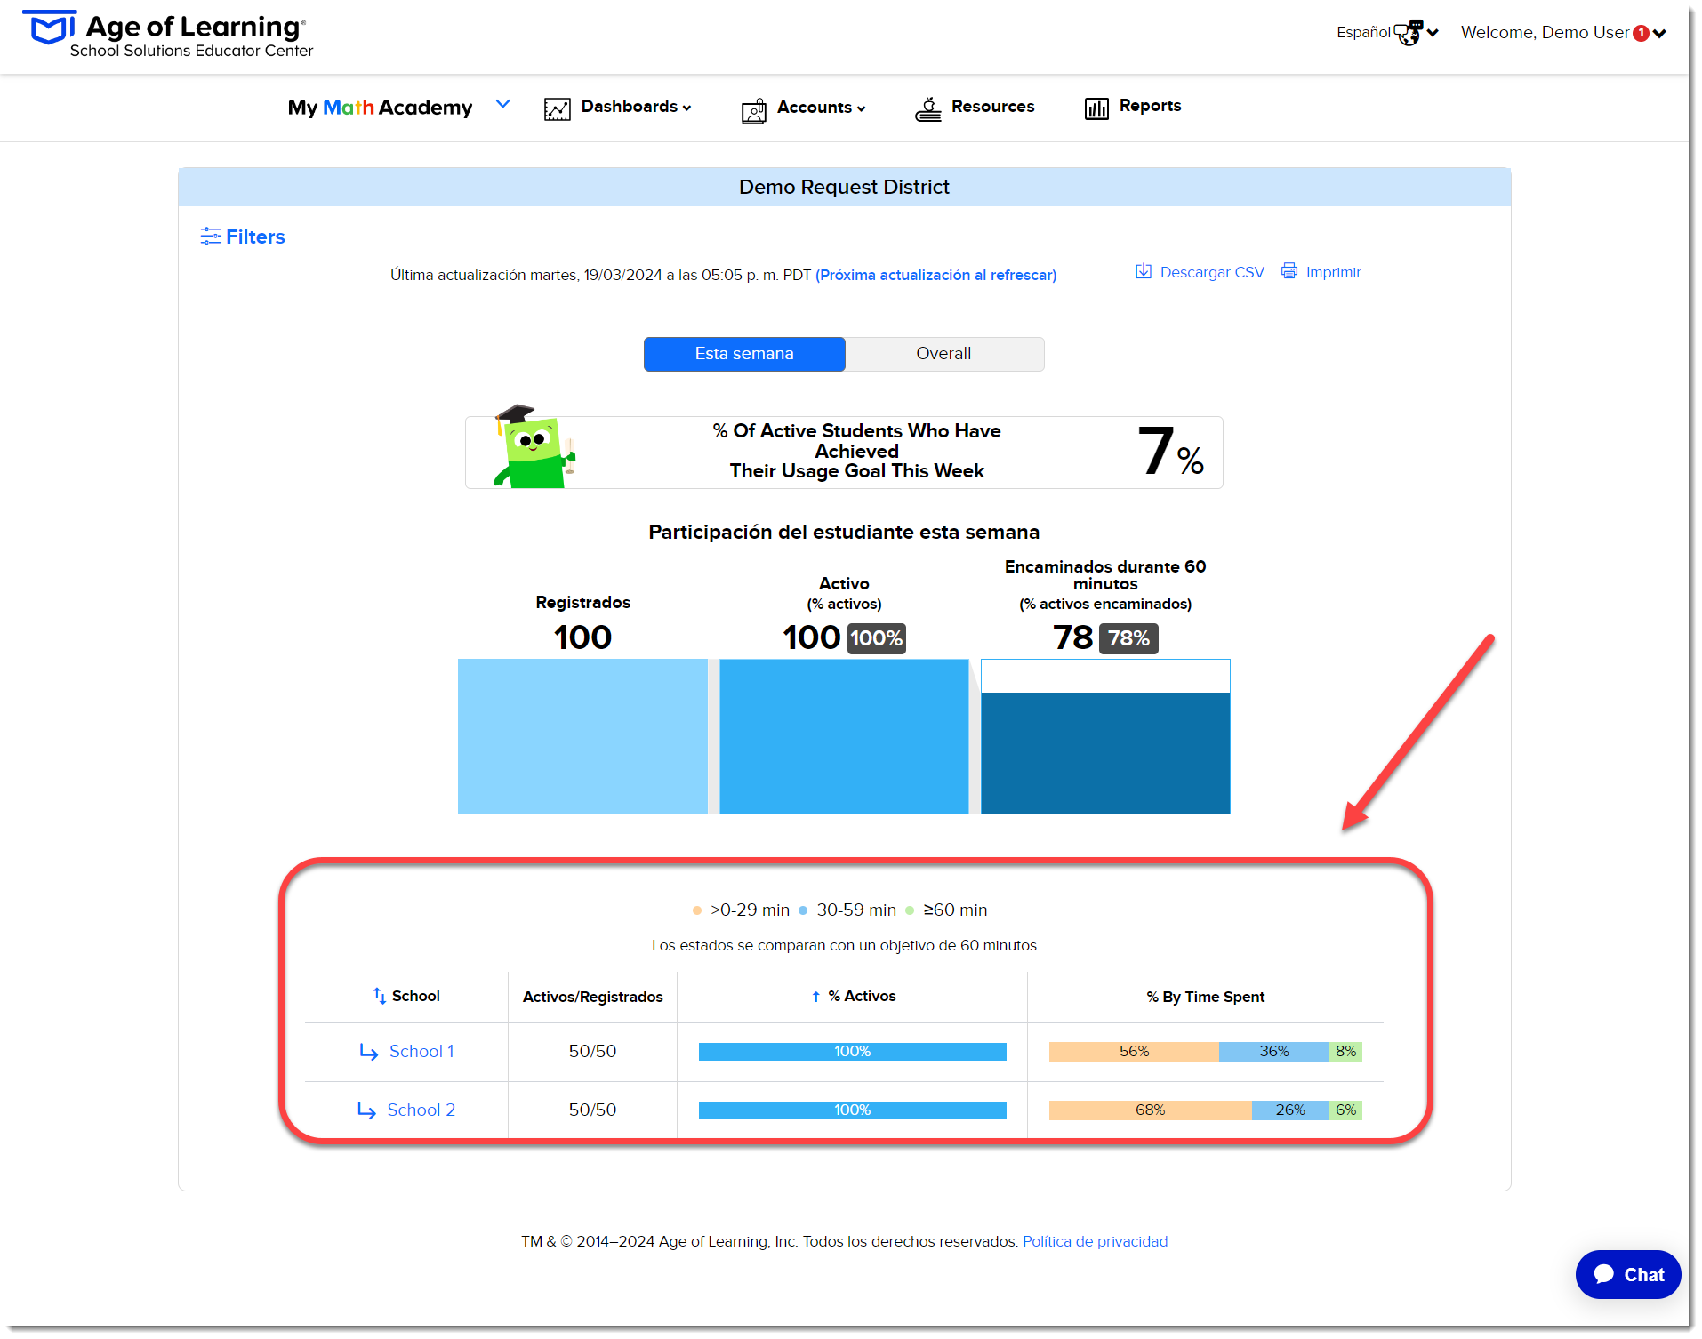Click the >0-29 min legend dot
Screen dimensions: 1702x1339
pos(697,910)
